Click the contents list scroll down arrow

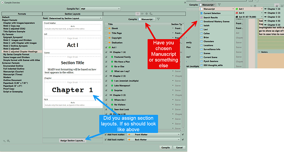pyautogui.click(x=183, y=128)
